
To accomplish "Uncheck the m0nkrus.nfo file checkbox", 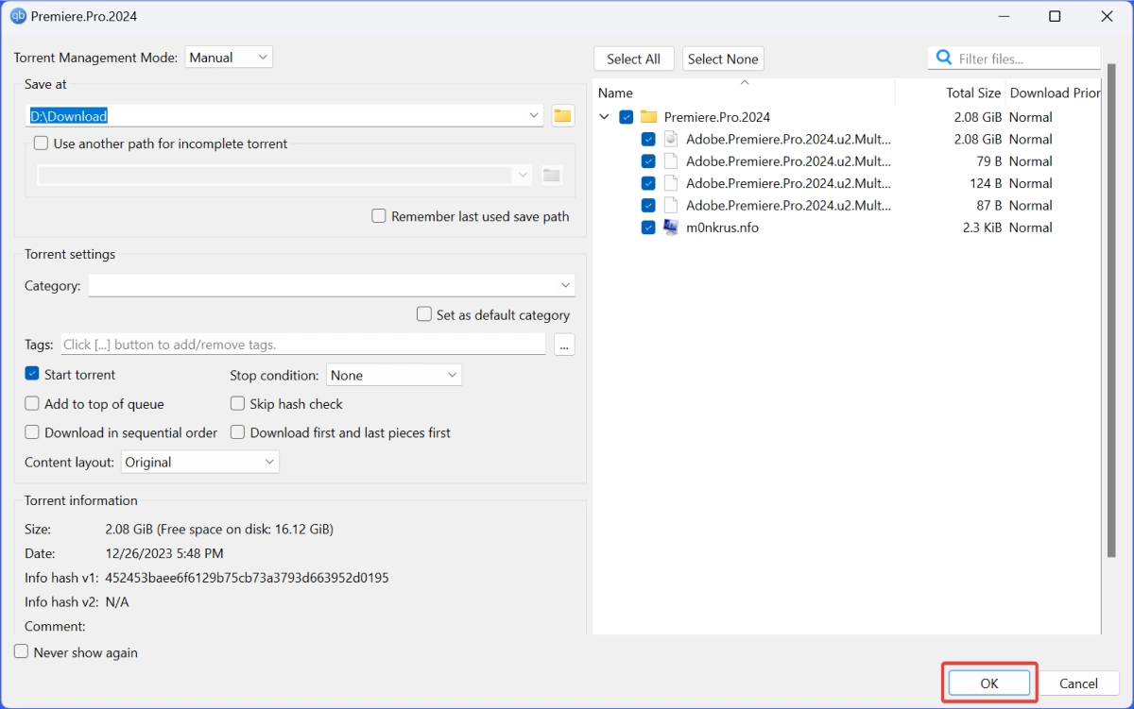I will pos(648,228).
